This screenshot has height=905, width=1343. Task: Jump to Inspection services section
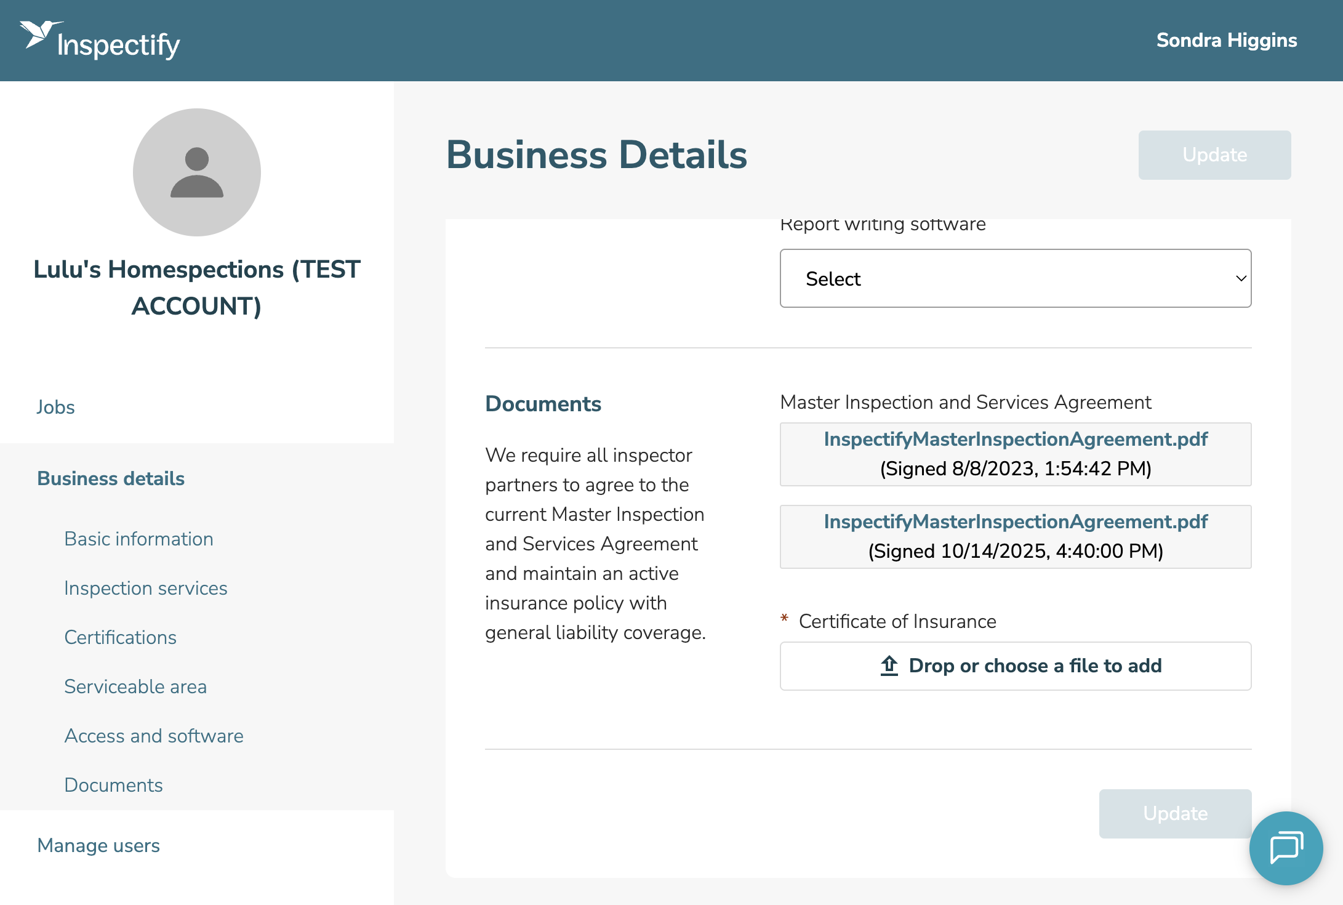coord(146,588)
